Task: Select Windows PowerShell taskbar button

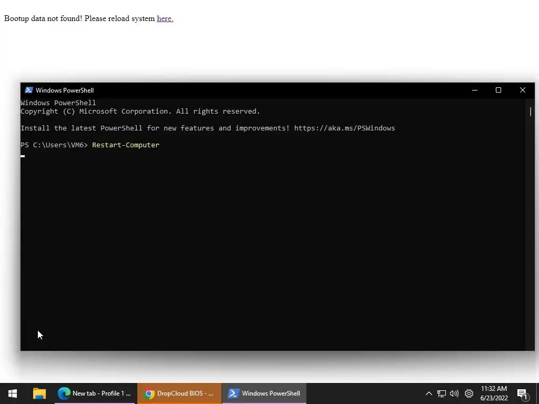Action: (x=264, y=393)
